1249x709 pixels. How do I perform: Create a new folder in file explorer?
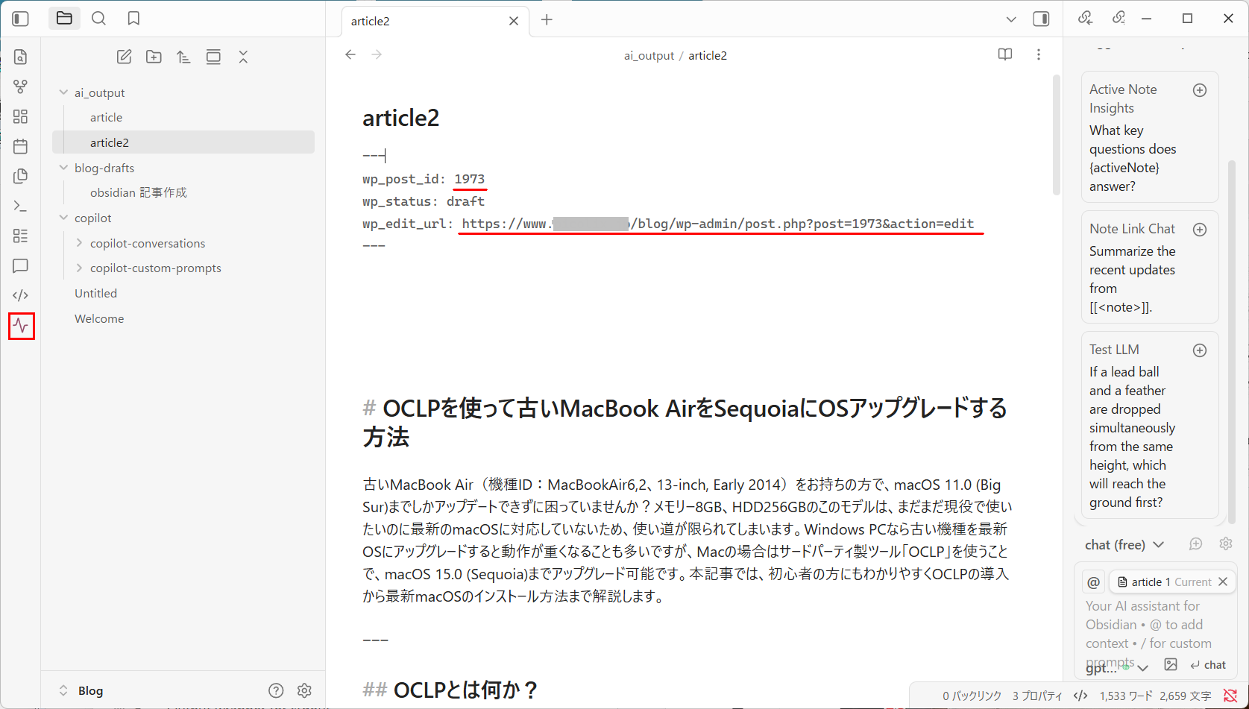(x=154, y=57)
